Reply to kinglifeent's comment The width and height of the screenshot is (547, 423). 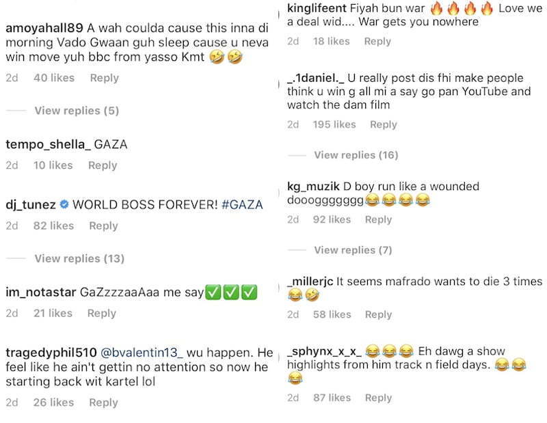coord(377,41)
